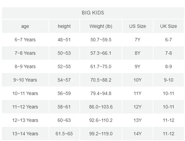Image resolution: width=185 pixels, height=141 pixels.
Task: Select the 50~53 height cell
Action: pos(64,53)
